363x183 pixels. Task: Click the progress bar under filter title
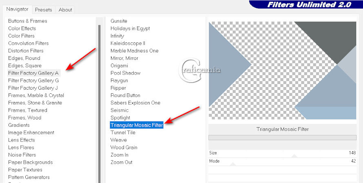tap(282, 137)
